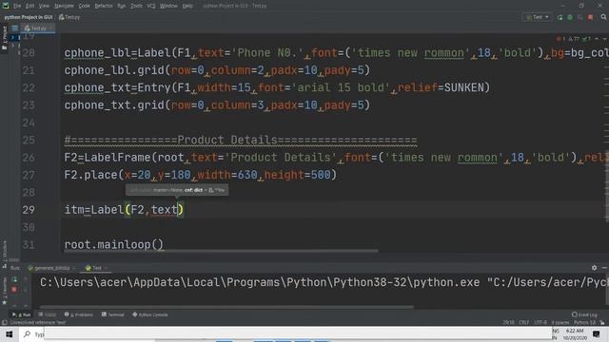Screen dimensions: 609x342
Task: Click the warnings count indicator
Action: point(574,39)
